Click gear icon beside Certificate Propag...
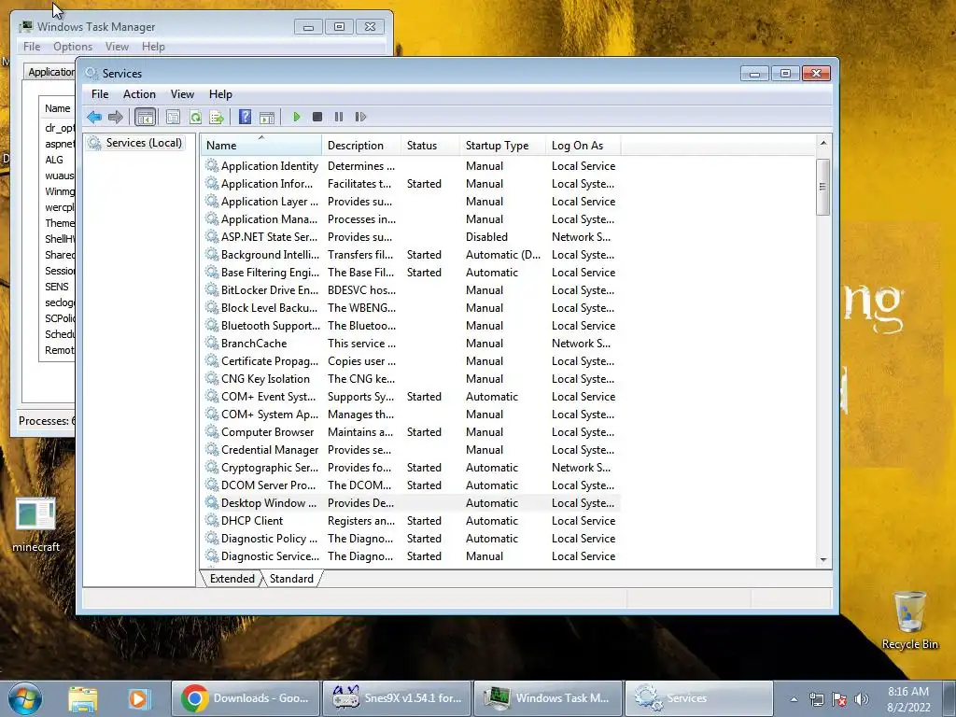956x717 pixels. click(x=212, y=360)
